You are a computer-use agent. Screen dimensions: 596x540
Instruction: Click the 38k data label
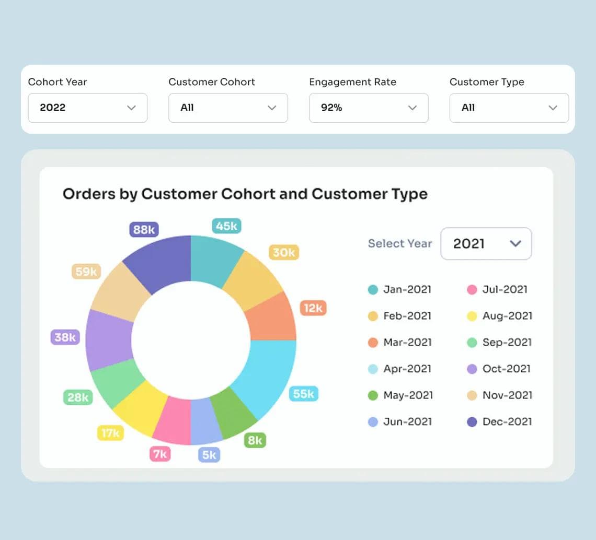click(65, 337)
